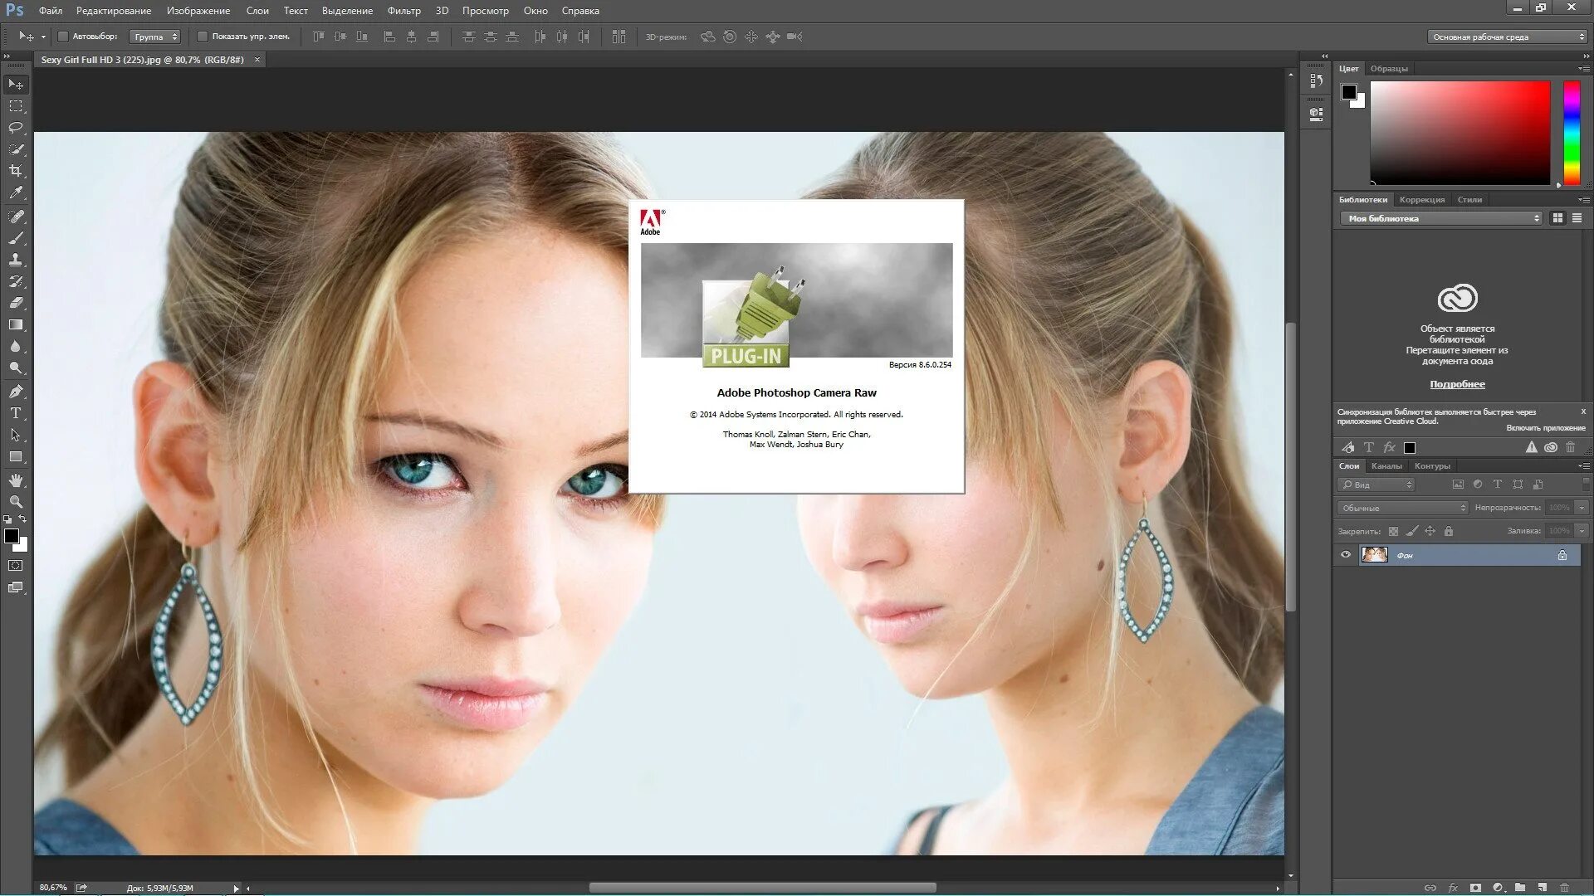Click the Фон layer thumbnail
This screenshot has width=1594, height=896.
pyautogui.click(x=1374, y=555)
